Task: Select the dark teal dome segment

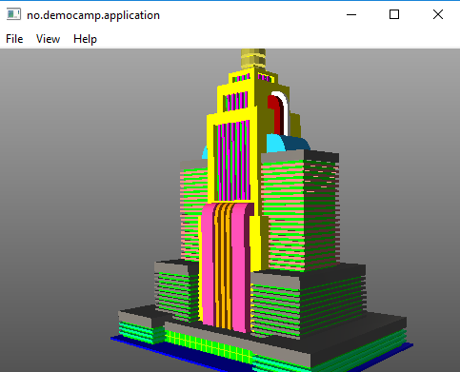Action: [x=298, y=145]
